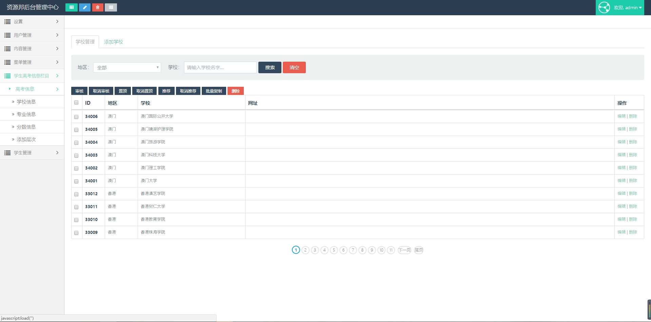The height and width of the screenshot is (322, 651).
Task: Click the 尾页 last page button
Action: coord(419,250)
